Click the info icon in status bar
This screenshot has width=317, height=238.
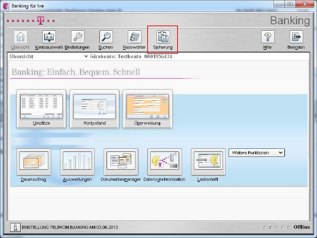(14, 227)
